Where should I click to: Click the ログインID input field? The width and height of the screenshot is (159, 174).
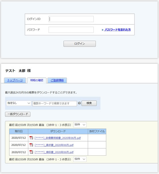(71, 19)
